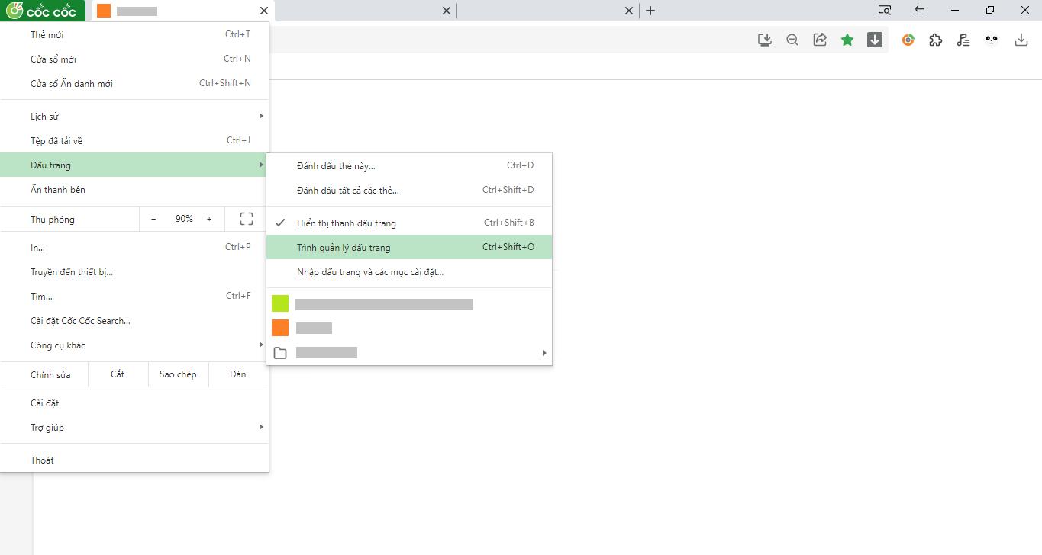Viewport: 1042px width, 555px height.
Task: Click the Cắt button in edit row
Action: coord(118,374)
